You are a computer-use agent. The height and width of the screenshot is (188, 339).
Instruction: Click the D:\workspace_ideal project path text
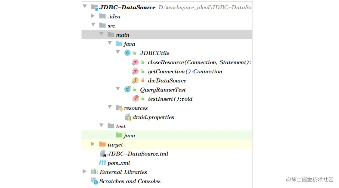(205, 8)
